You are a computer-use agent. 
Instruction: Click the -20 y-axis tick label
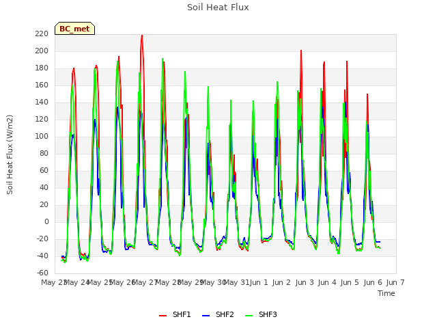tap(42, 238)
